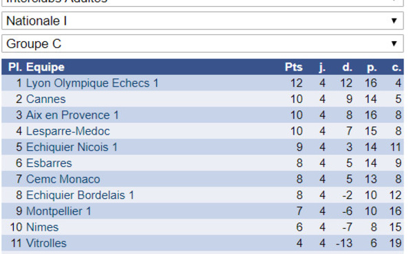413x254 pixels.
Task: Click the Pl. column header
Action: pos(15,67)
